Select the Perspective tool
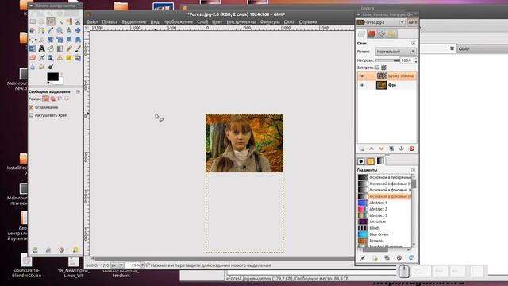This screenshot has height=286, width=508. tap(78, 40)
